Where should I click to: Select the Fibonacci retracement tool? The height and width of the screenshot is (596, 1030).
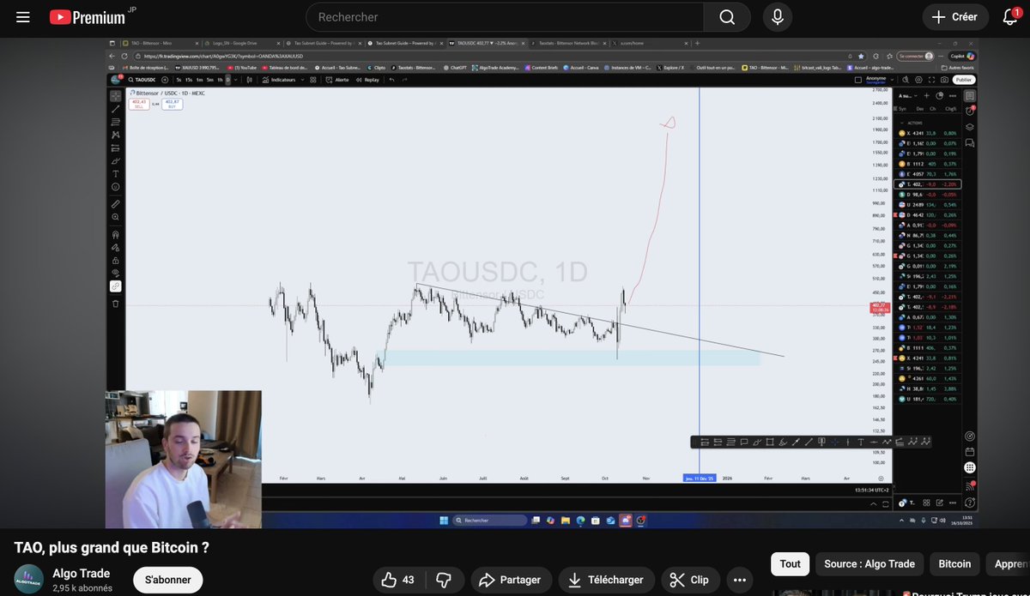point(115,122)
